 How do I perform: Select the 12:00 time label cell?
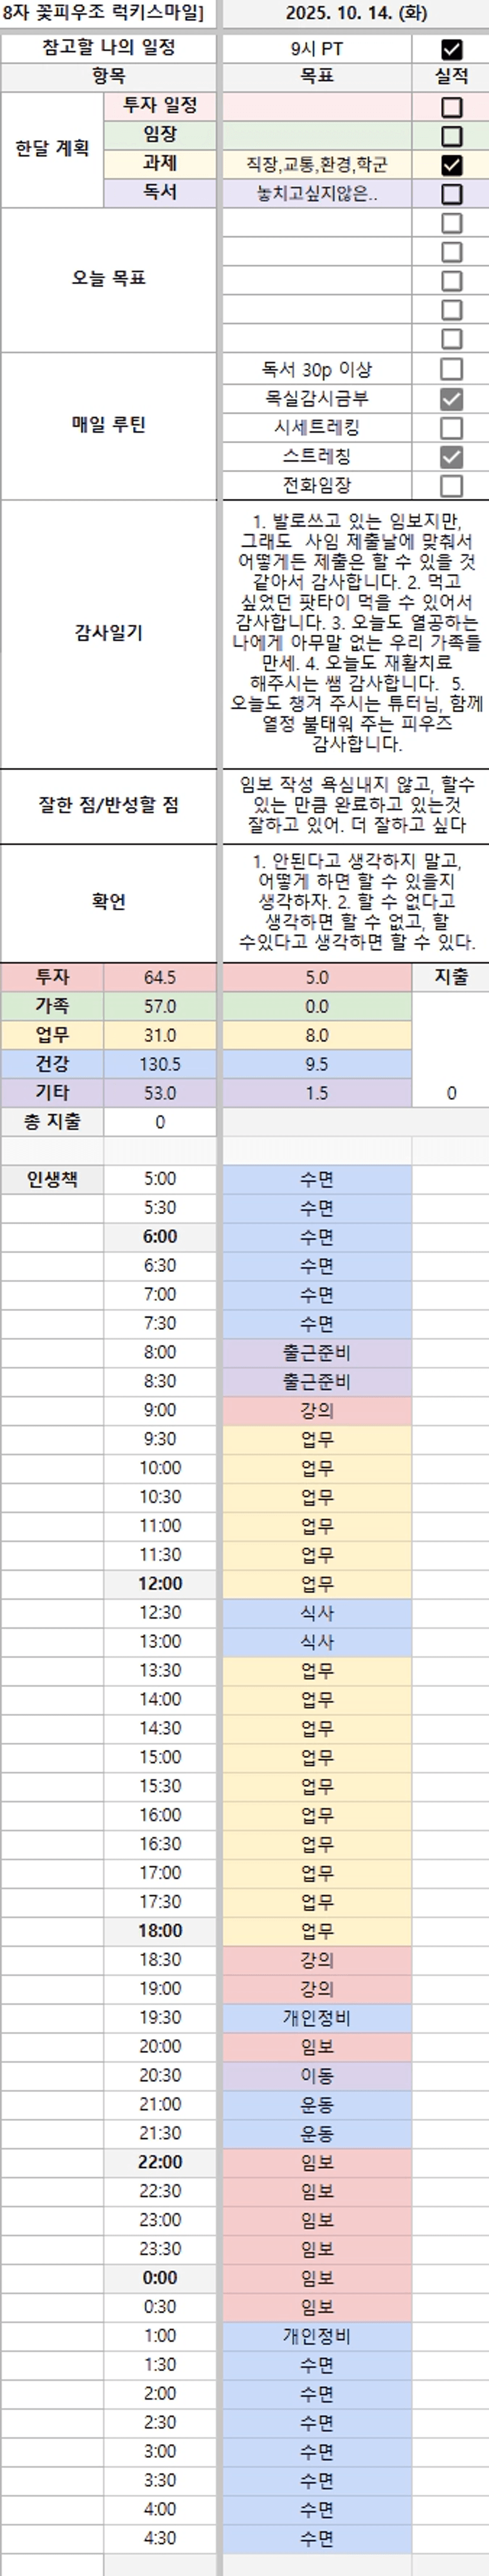tap(160, 1583)
